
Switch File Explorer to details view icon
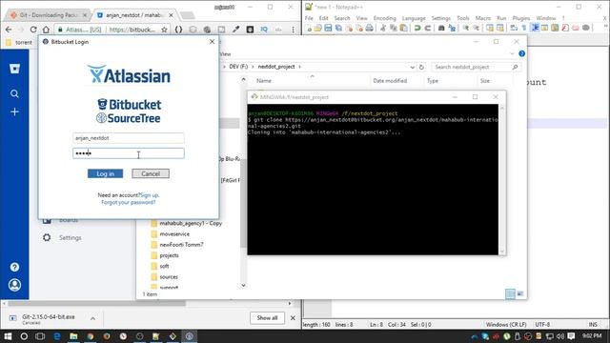tap(510, 294)
